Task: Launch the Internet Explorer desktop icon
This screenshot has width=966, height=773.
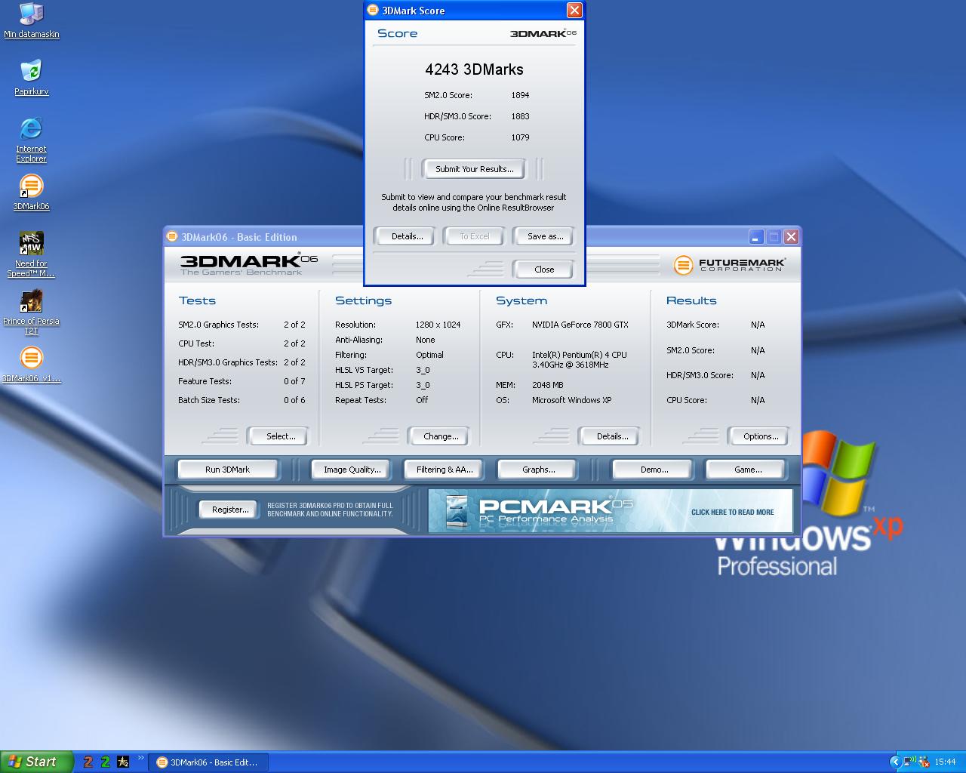Action: click(x=31, y=140)
